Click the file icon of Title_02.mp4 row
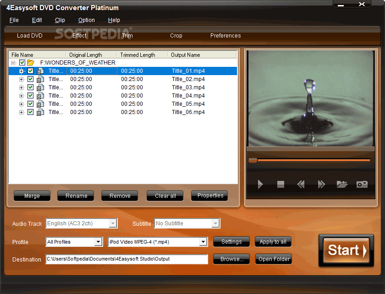The height and width of the screenshot is (294, 385). pos(40,79)
